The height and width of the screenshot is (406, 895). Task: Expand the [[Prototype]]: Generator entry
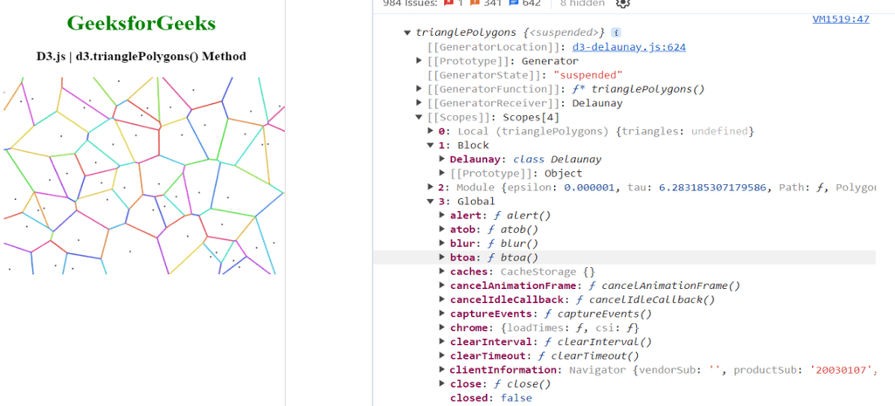point(420,60)
